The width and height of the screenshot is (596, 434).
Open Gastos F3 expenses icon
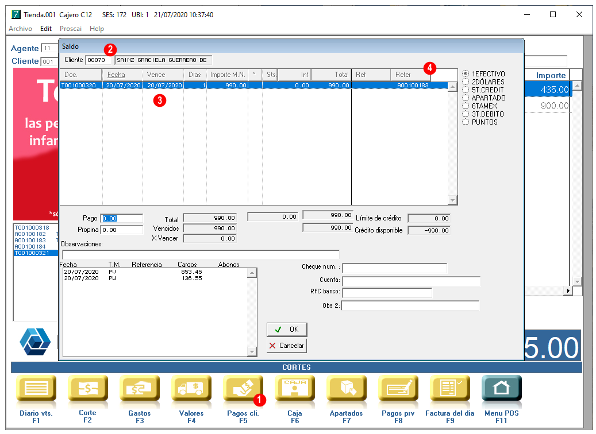[139, 389]
